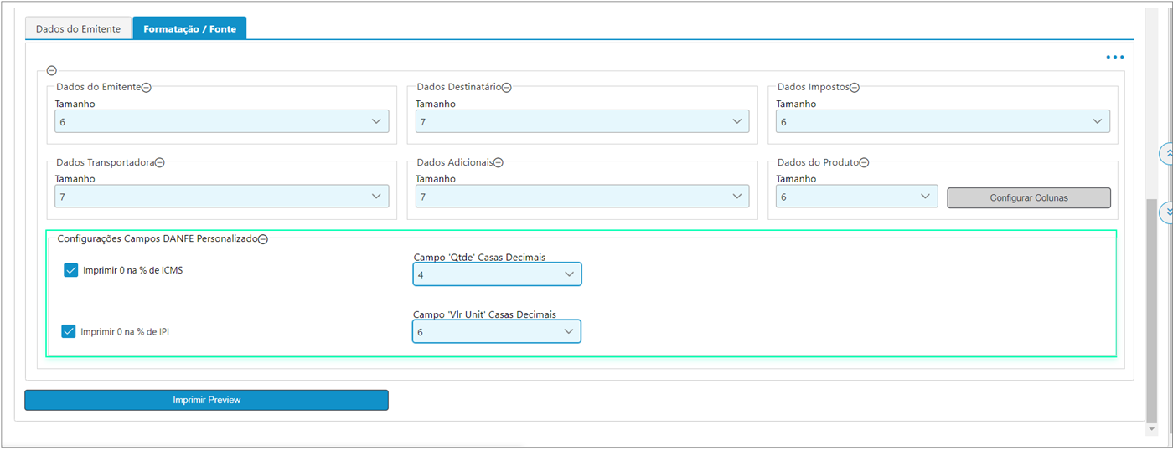Select the Formatação / Fonte tab

(189, 28)
